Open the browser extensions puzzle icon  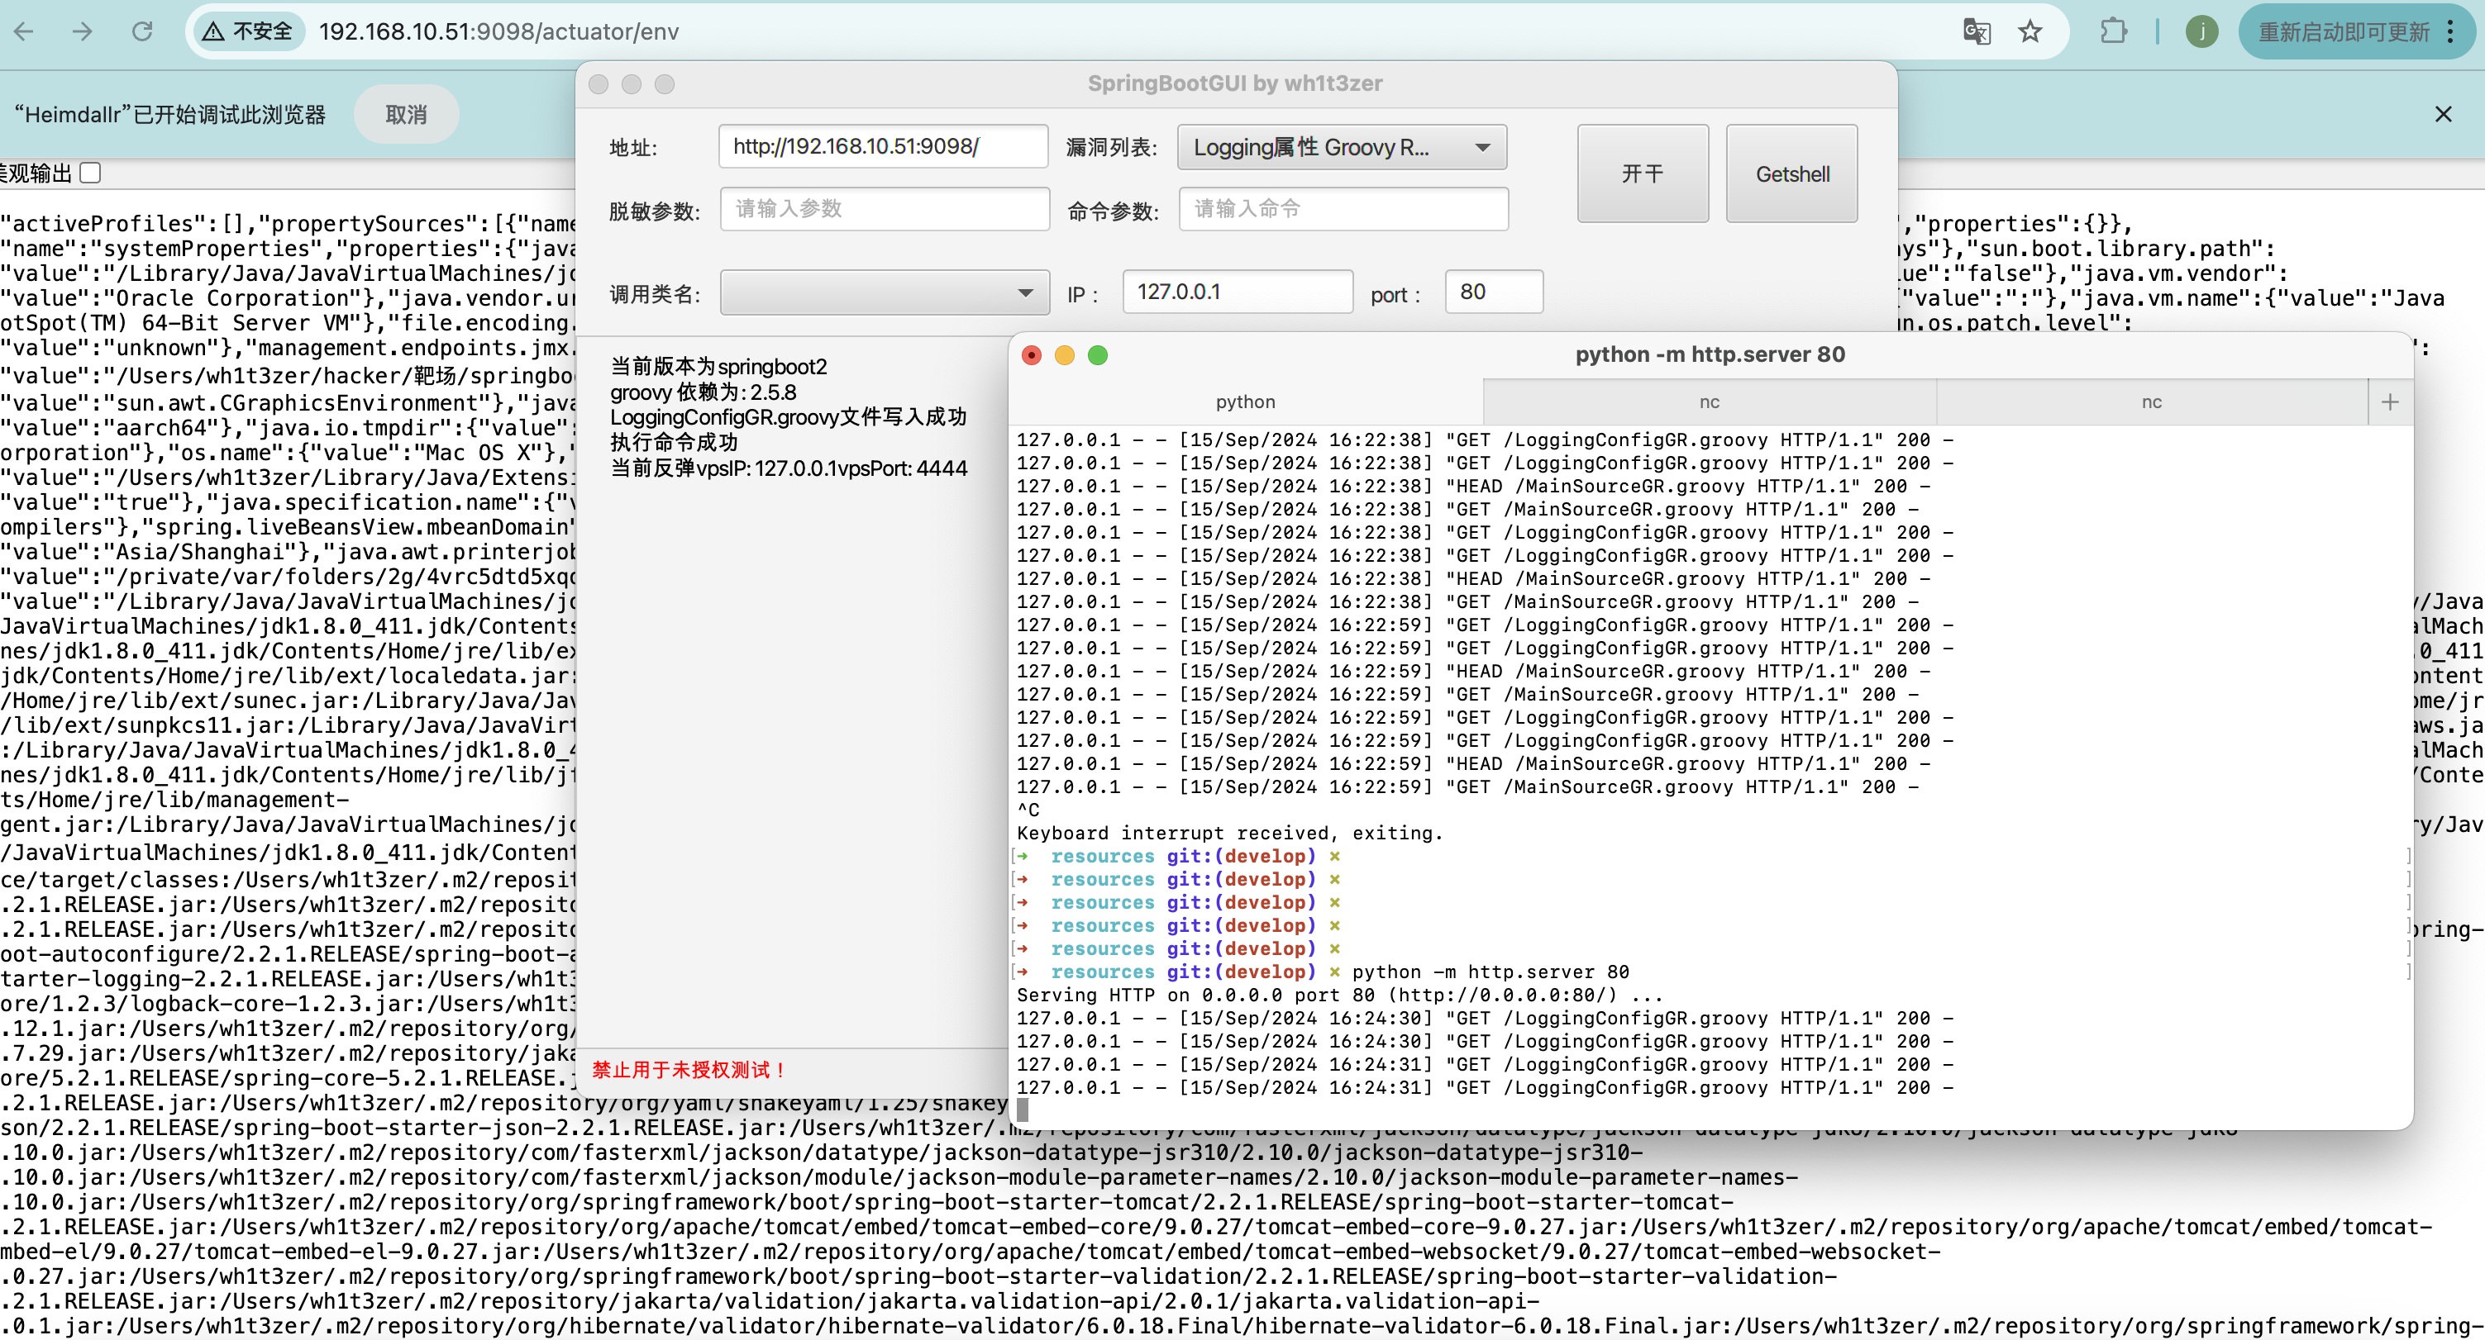[x=2113, y=32]
